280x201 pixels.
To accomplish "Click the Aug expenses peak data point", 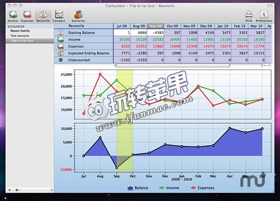I will (x=100, y=74).
